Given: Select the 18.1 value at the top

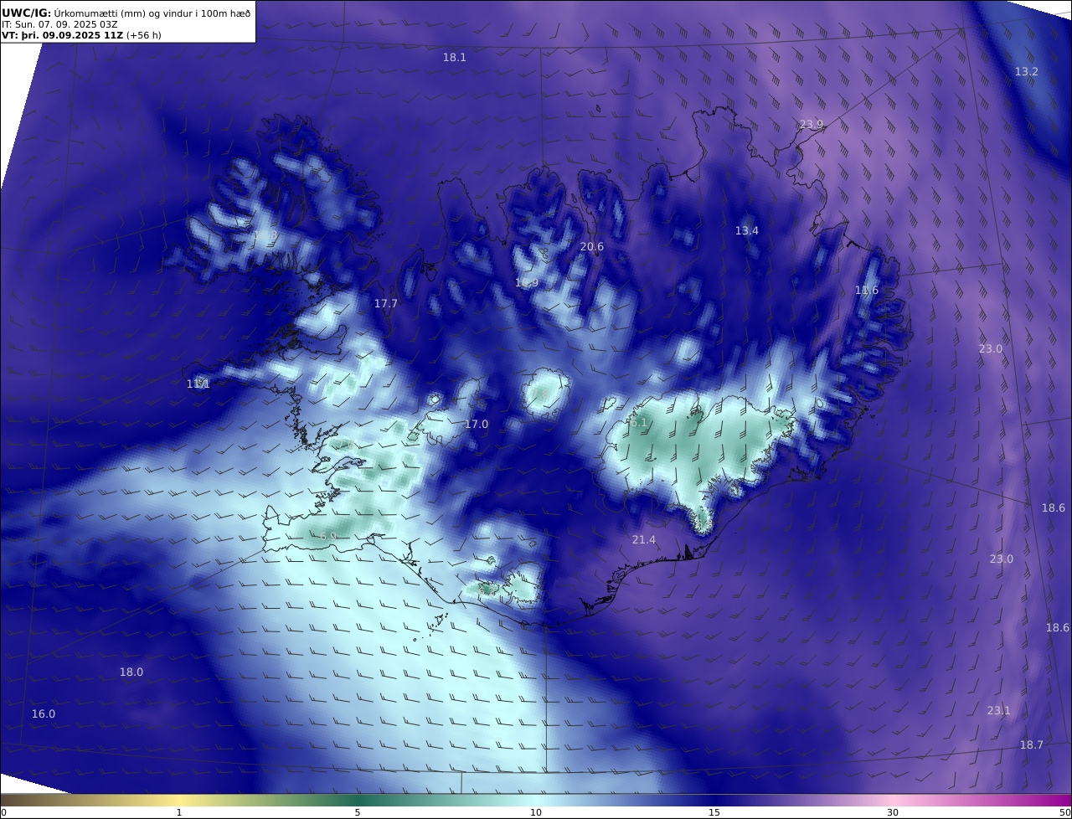Looking at the screenshot, I should 455,58.
